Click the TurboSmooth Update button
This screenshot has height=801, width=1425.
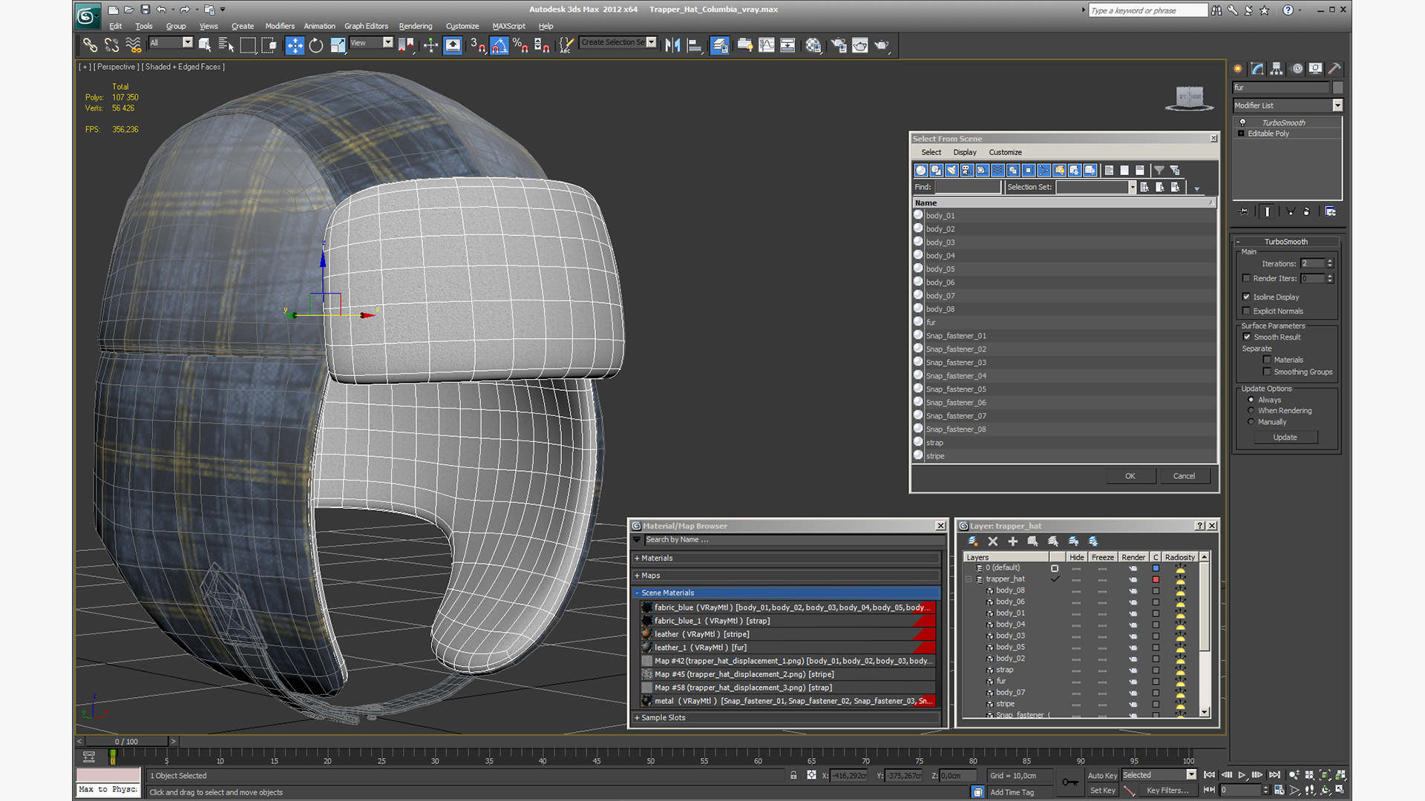coord(1285,438)
